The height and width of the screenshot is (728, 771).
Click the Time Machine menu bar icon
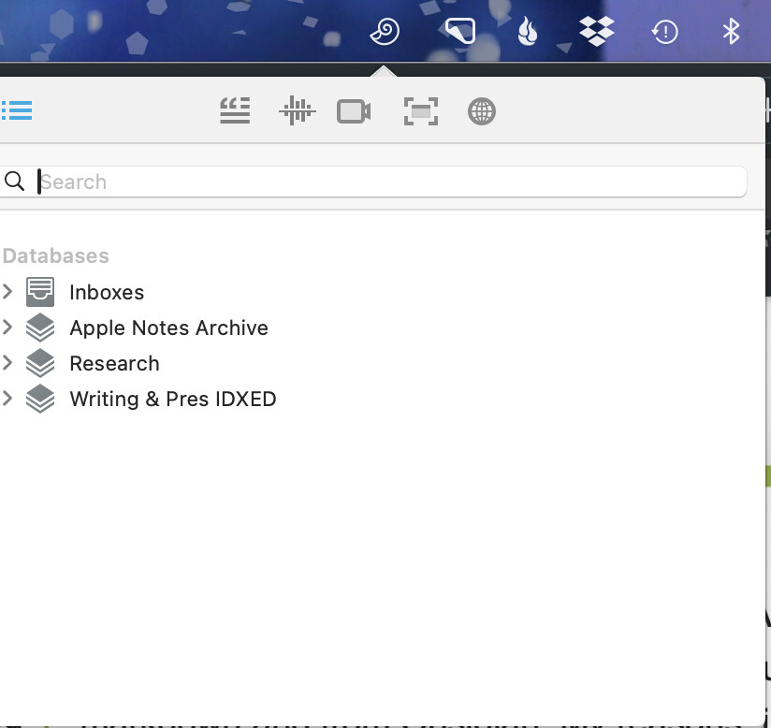pyautogui.click(x=664, y=33)
